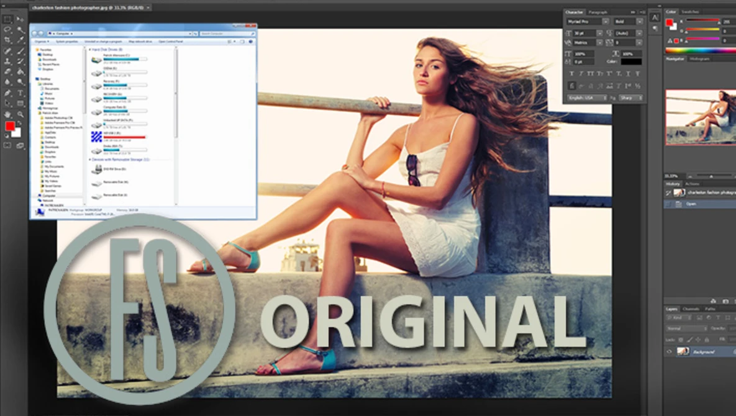
Task: Select the Blur tool
Action: (7, 82)
